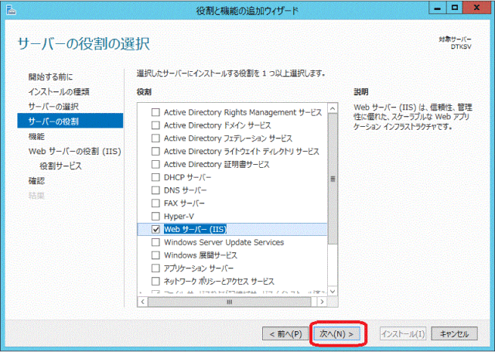The height and width of the screenshot is (352, 495).
Task: Click the scroll right arrow of roles list
Action: click(x=322, y=302)
